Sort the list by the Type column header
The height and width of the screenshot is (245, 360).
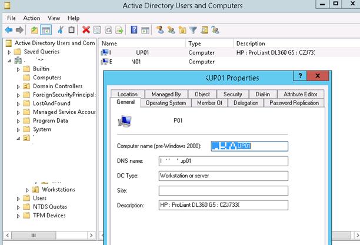(195, 43)
